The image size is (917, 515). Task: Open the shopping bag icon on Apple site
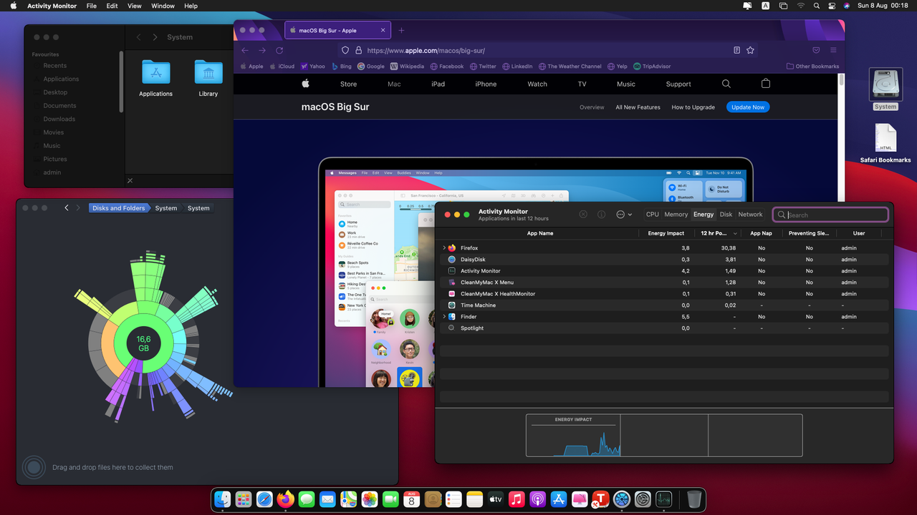[x=765, y=84]
